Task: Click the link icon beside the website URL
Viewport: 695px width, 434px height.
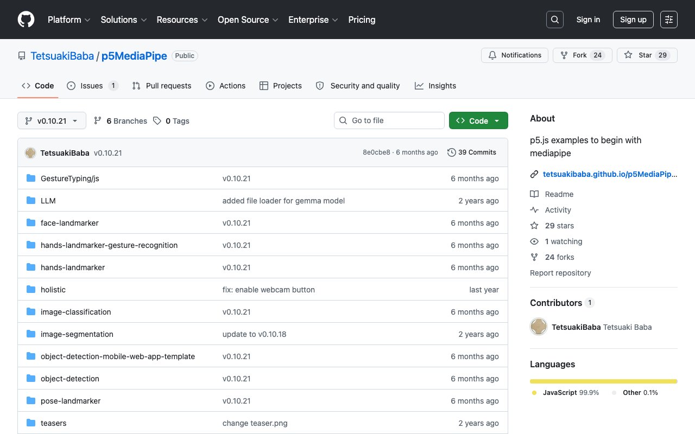Action: [x=534, y=175]
